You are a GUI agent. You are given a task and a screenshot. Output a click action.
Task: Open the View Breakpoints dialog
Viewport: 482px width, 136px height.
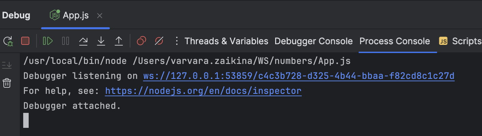coord(141,41)
